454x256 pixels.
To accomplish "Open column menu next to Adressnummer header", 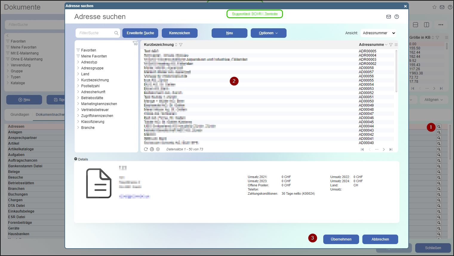I will (x=396, y=45).
